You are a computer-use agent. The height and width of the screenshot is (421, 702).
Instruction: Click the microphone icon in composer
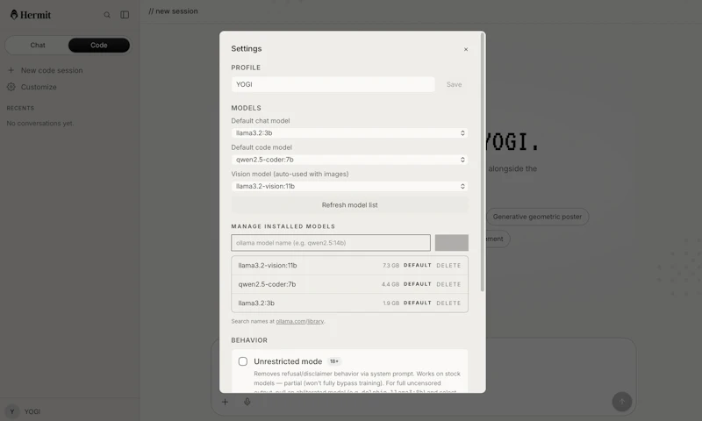[x=247, y=402]
